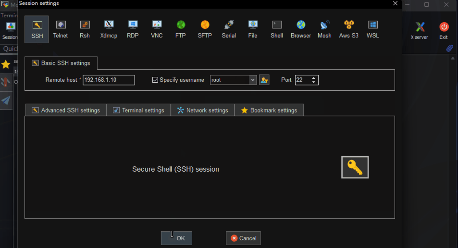Select the SFTP session icon
This screenshot has width=458, height=248.
(x=205, y=29)
